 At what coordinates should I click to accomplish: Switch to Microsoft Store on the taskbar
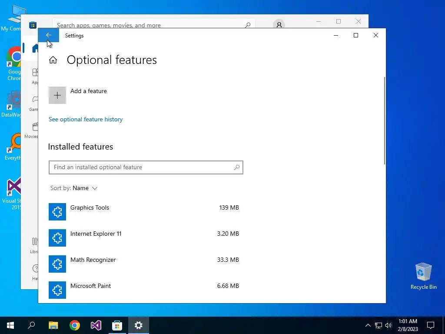point(117,325)
